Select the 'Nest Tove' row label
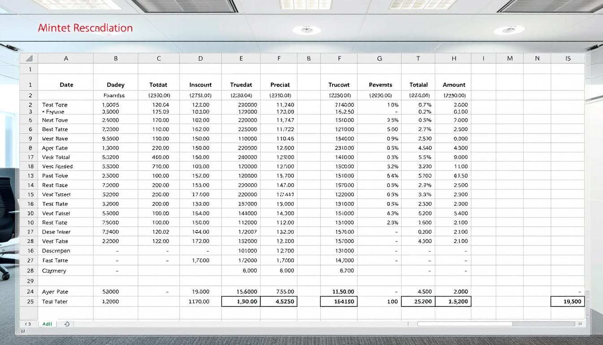The width and height of the screenshot is (603, 345). coord(54,120)
